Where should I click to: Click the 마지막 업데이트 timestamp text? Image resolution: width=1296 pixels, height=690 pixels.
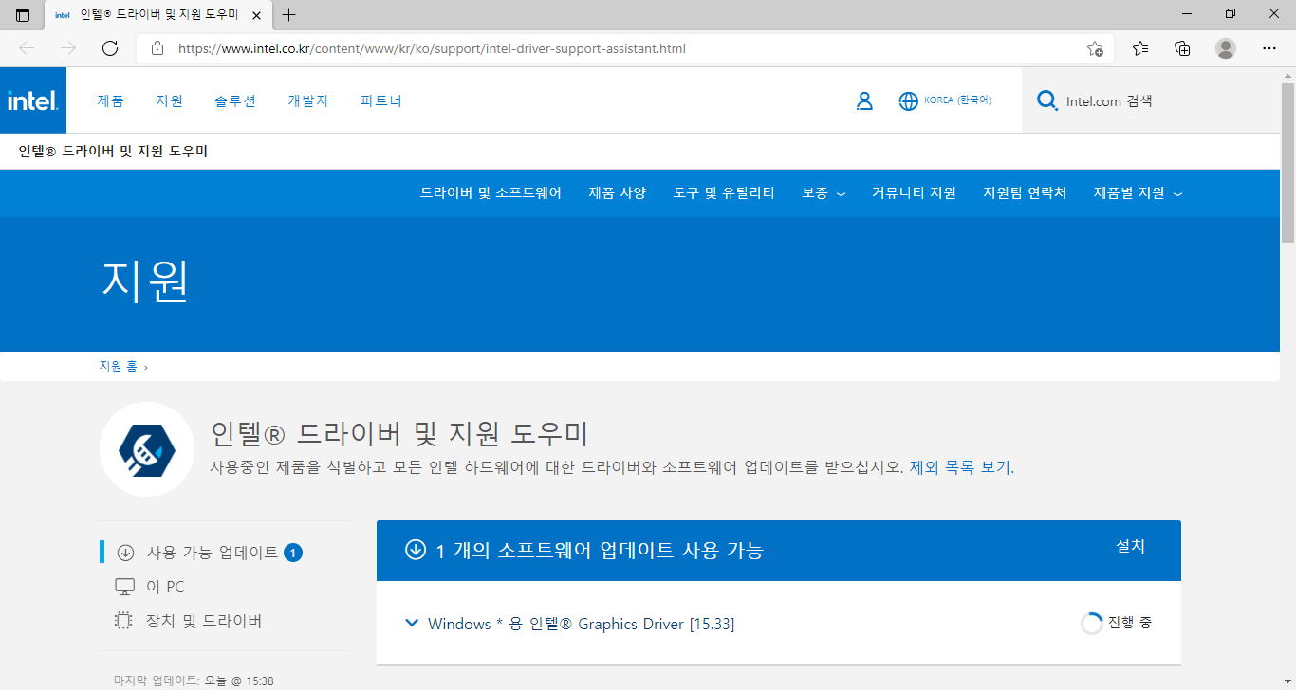(x=194, y=681)
